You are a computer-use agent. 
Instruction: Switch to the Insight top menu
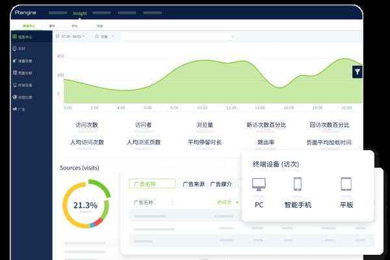(x=80, y=12)
